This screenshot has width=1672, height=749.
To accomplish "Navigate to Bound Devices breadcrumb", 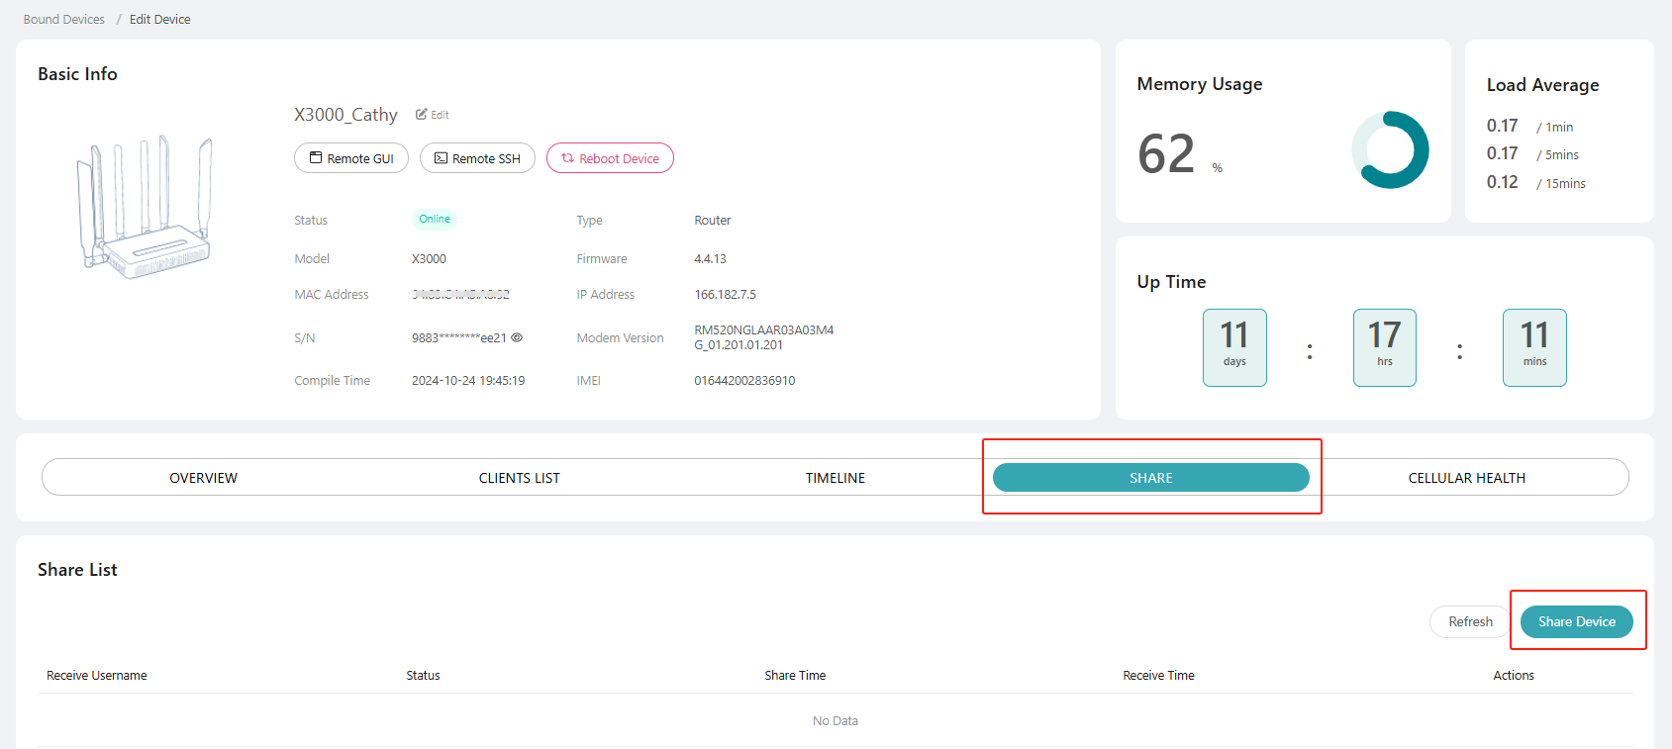I will pos(64,20).
